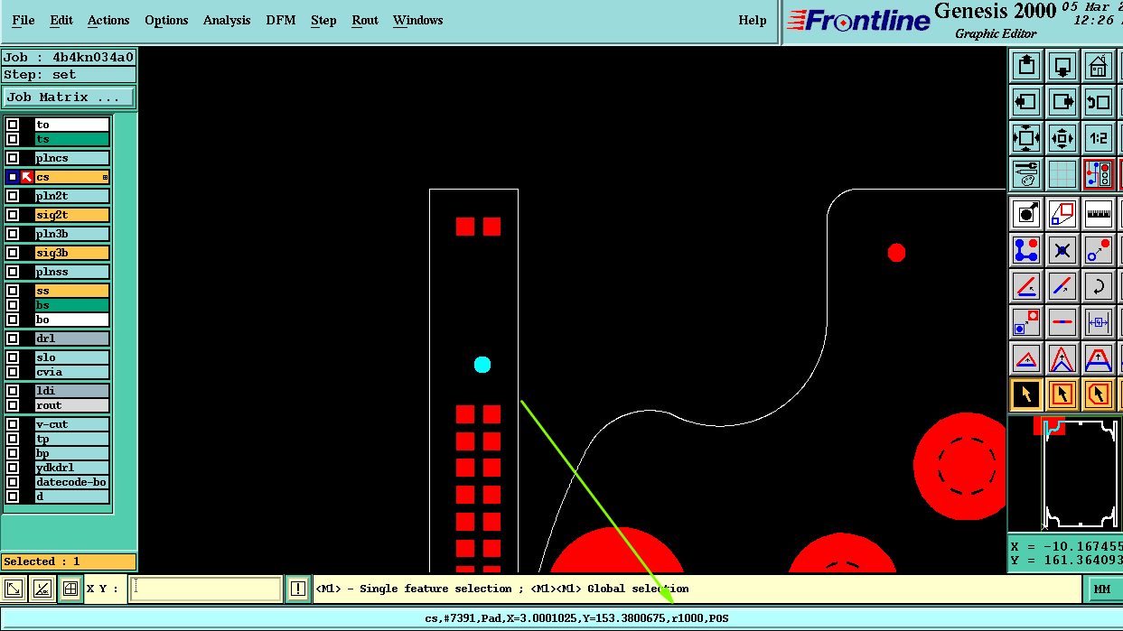This screenshot has width=1123, height=631.
Task: Click the previous view icon
Action: point(1099,101)
